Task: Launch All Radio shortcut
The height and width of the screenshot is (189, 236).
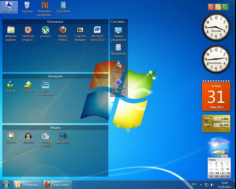Action: click(11, 87)
